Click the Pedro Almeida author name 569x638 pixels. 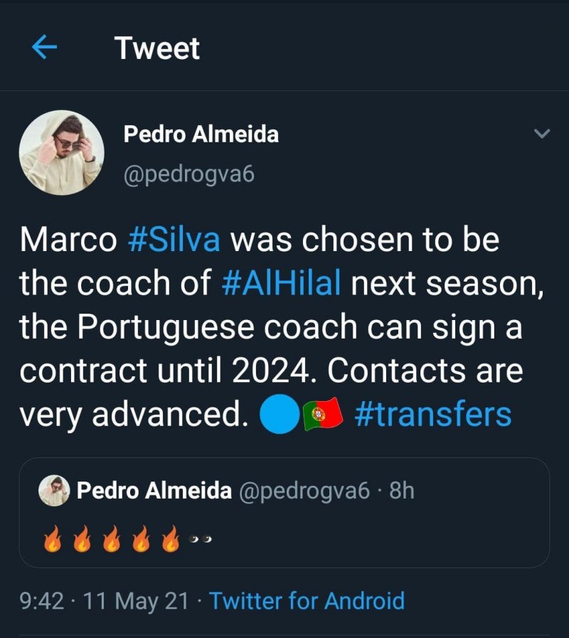[201, 134]
